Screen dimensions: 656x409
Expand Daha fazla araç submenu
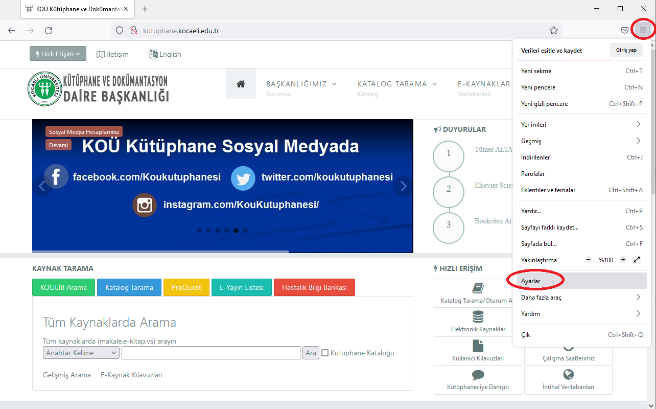click(581, 298)
